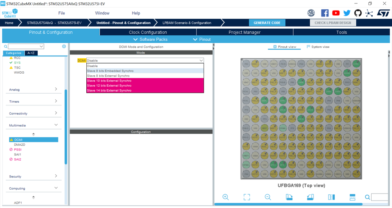Switch to Tools tab
This screenshot has width=392, height=208.
click(341, 32)
